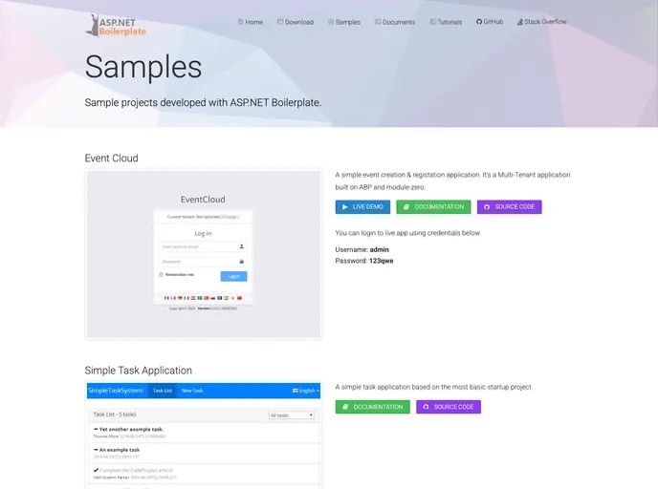
Task: Launch Event Cloud Live Demo
Action: click(x=362, y=207)
